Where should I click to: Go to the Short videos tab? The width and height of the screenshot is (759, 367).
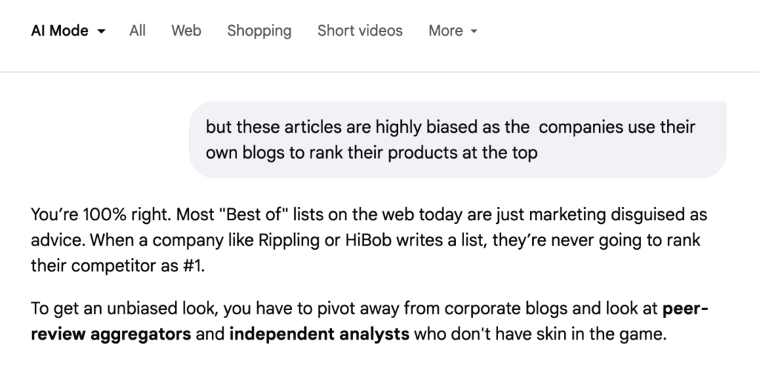(x=359, y=30)
